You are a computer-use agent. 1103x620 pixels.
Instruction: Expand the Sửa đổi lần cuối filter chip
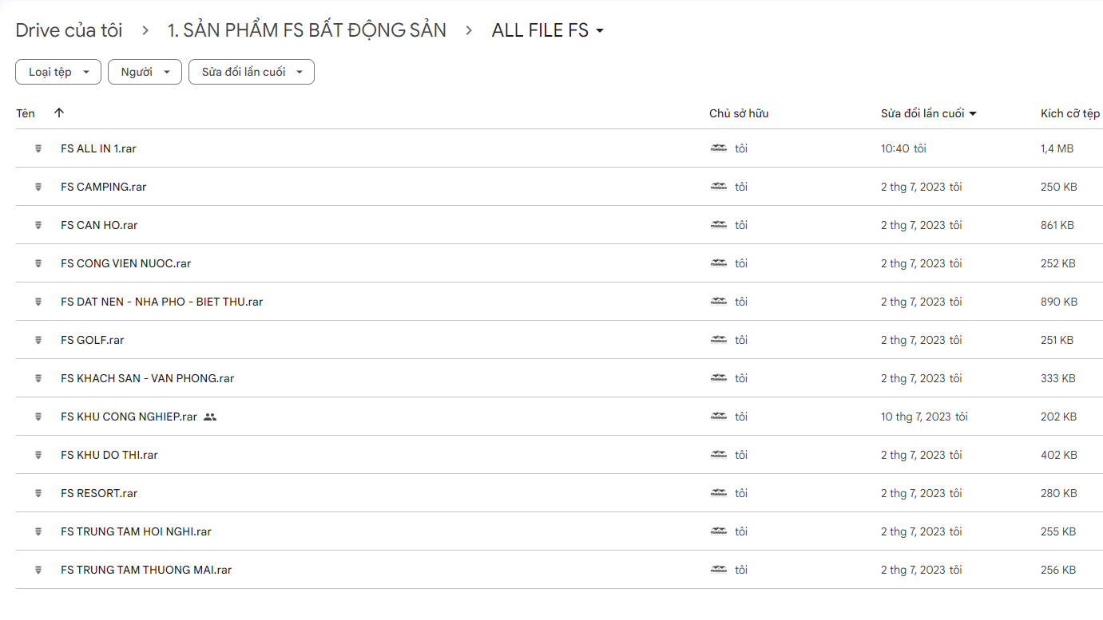pos(252,72)
